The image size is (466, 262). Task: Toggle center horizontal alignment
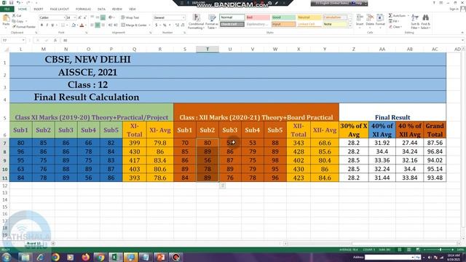(x=98, y=25)
